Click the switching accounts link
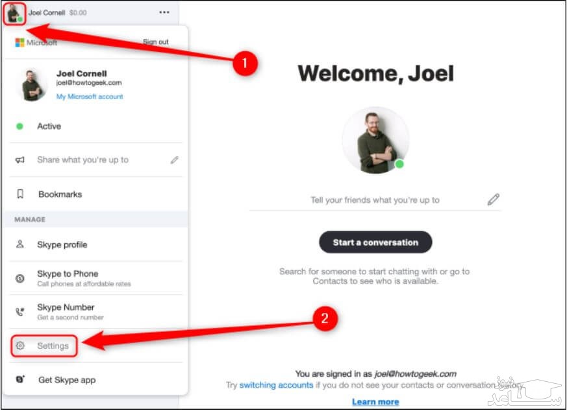567x411 pixels. pos(276,385)
